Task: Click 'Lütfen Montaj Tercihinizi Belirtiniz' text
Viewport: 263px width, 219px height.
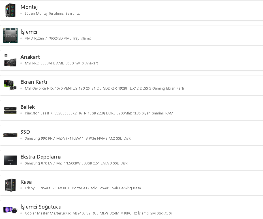Action: click(52, 14)
